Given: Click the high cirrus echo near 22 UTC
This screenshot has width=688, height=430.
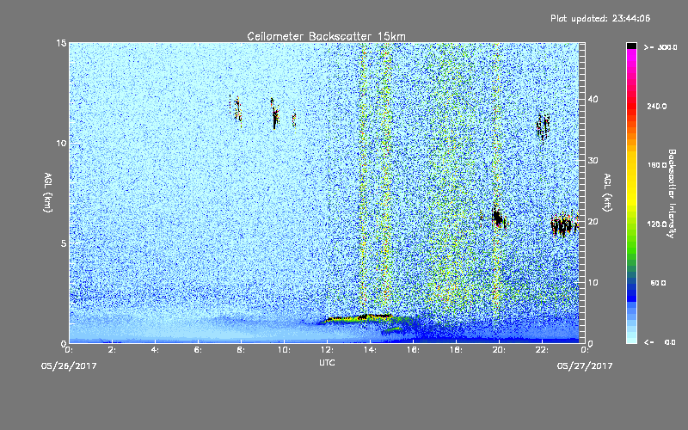Looking at the screenshot, I should click(x=544, y=127).
